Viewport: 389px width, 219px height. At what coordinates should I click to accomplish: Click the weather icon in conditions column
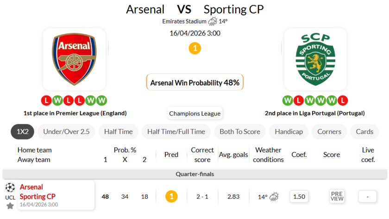pyautogui.click(x=274, y=197)
